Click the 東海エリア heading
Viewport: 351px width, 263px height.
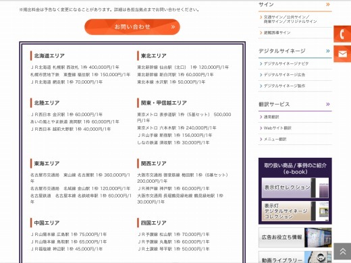click(47, 163)
